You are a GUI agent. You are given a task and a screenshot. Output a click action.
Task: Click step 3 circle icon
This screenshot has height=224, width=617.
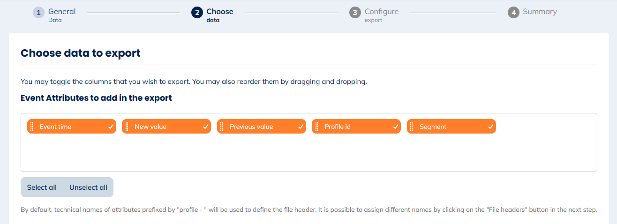[355, 13]
